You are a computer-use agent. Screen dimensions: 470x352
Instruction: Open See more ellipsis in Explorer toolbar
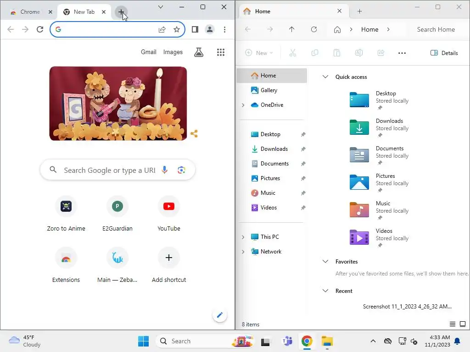(x=402, y=53)
